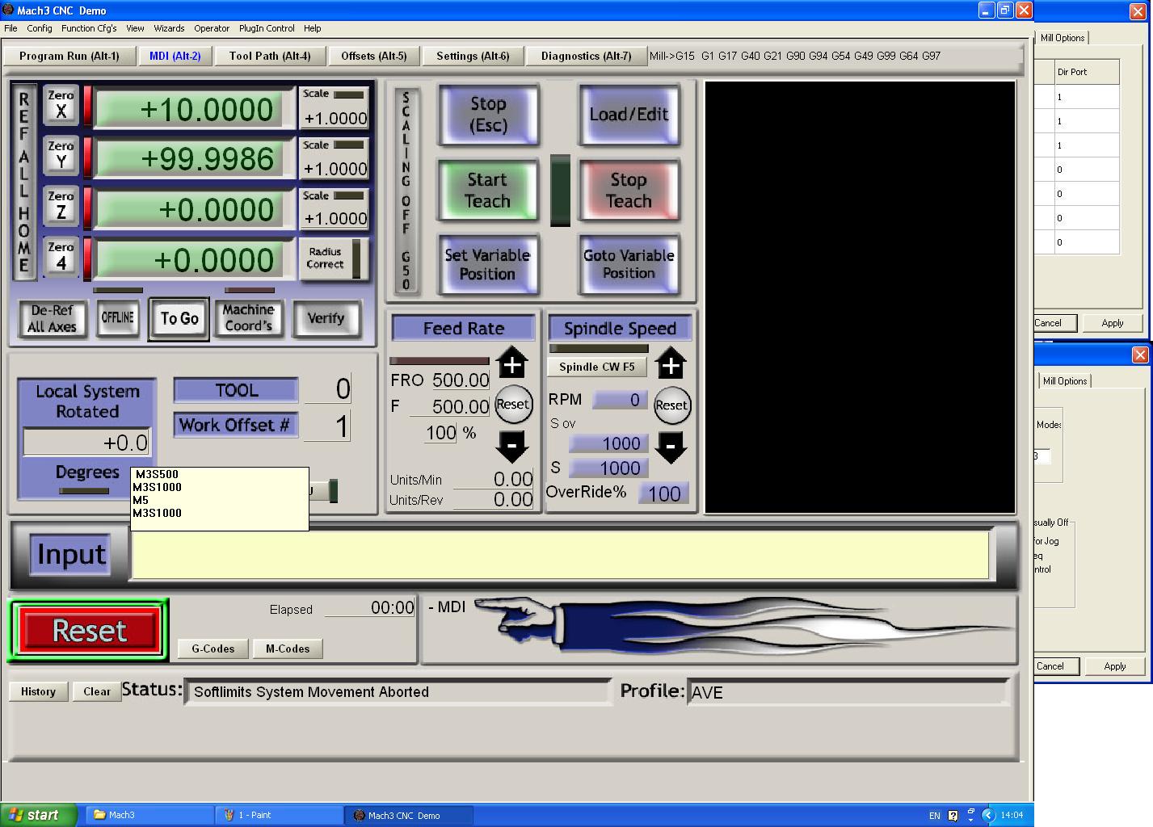Image resolution: width=1153 pixels, height=827 pixels.
Task: Open the Windows Start menu
Action: (x=39, y=815)
